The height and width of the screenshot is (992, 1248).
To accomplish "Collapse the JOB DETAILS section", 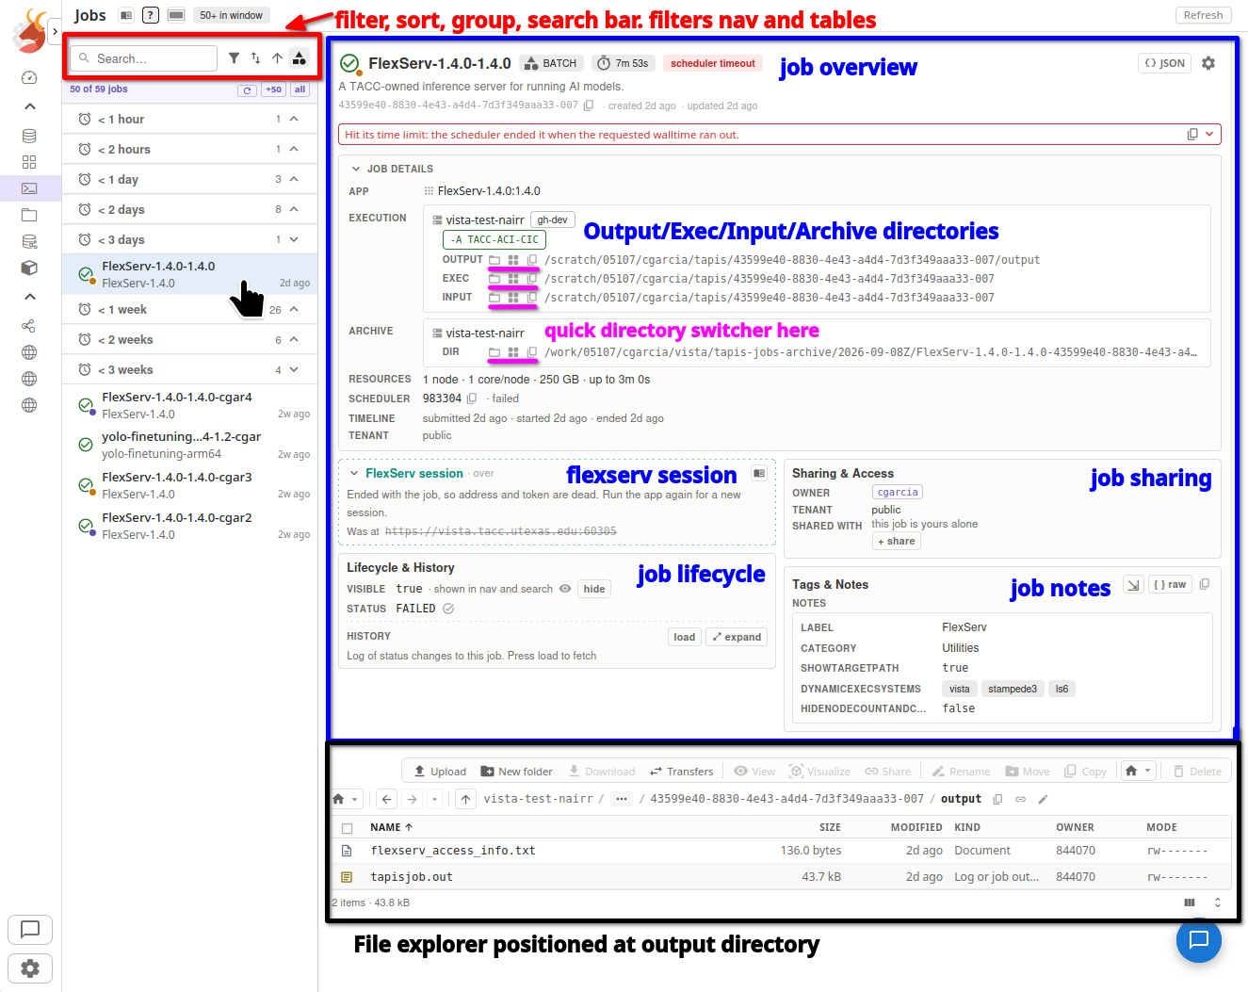I will 356,169.
